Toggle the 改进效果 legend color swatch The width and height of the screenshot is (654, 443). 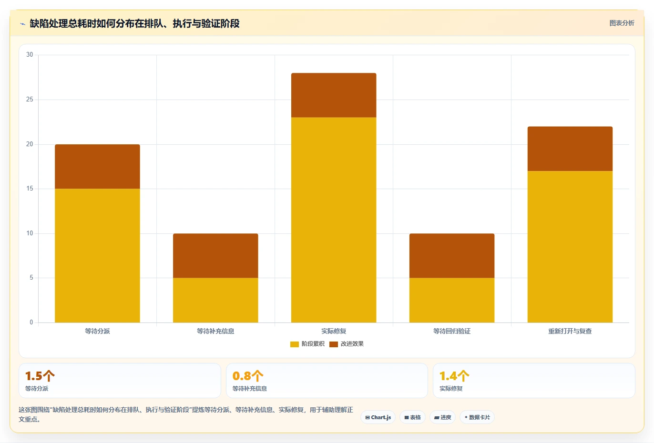click(334, 344)
